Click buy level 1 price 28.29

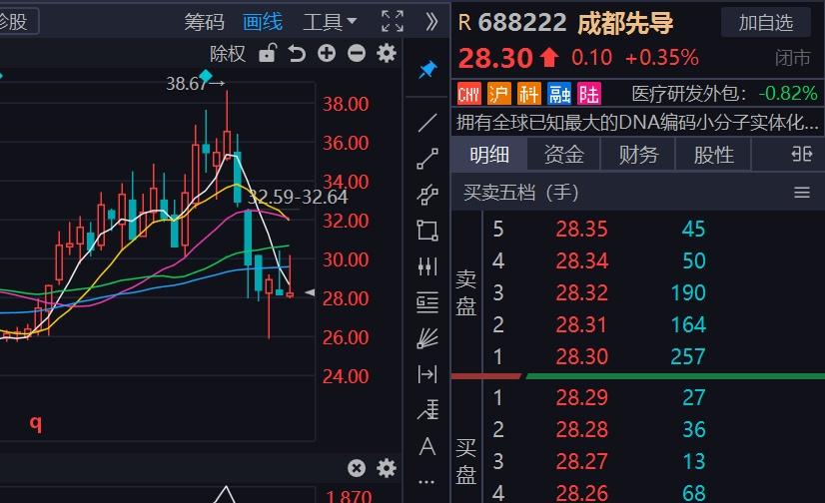[581, 397]
